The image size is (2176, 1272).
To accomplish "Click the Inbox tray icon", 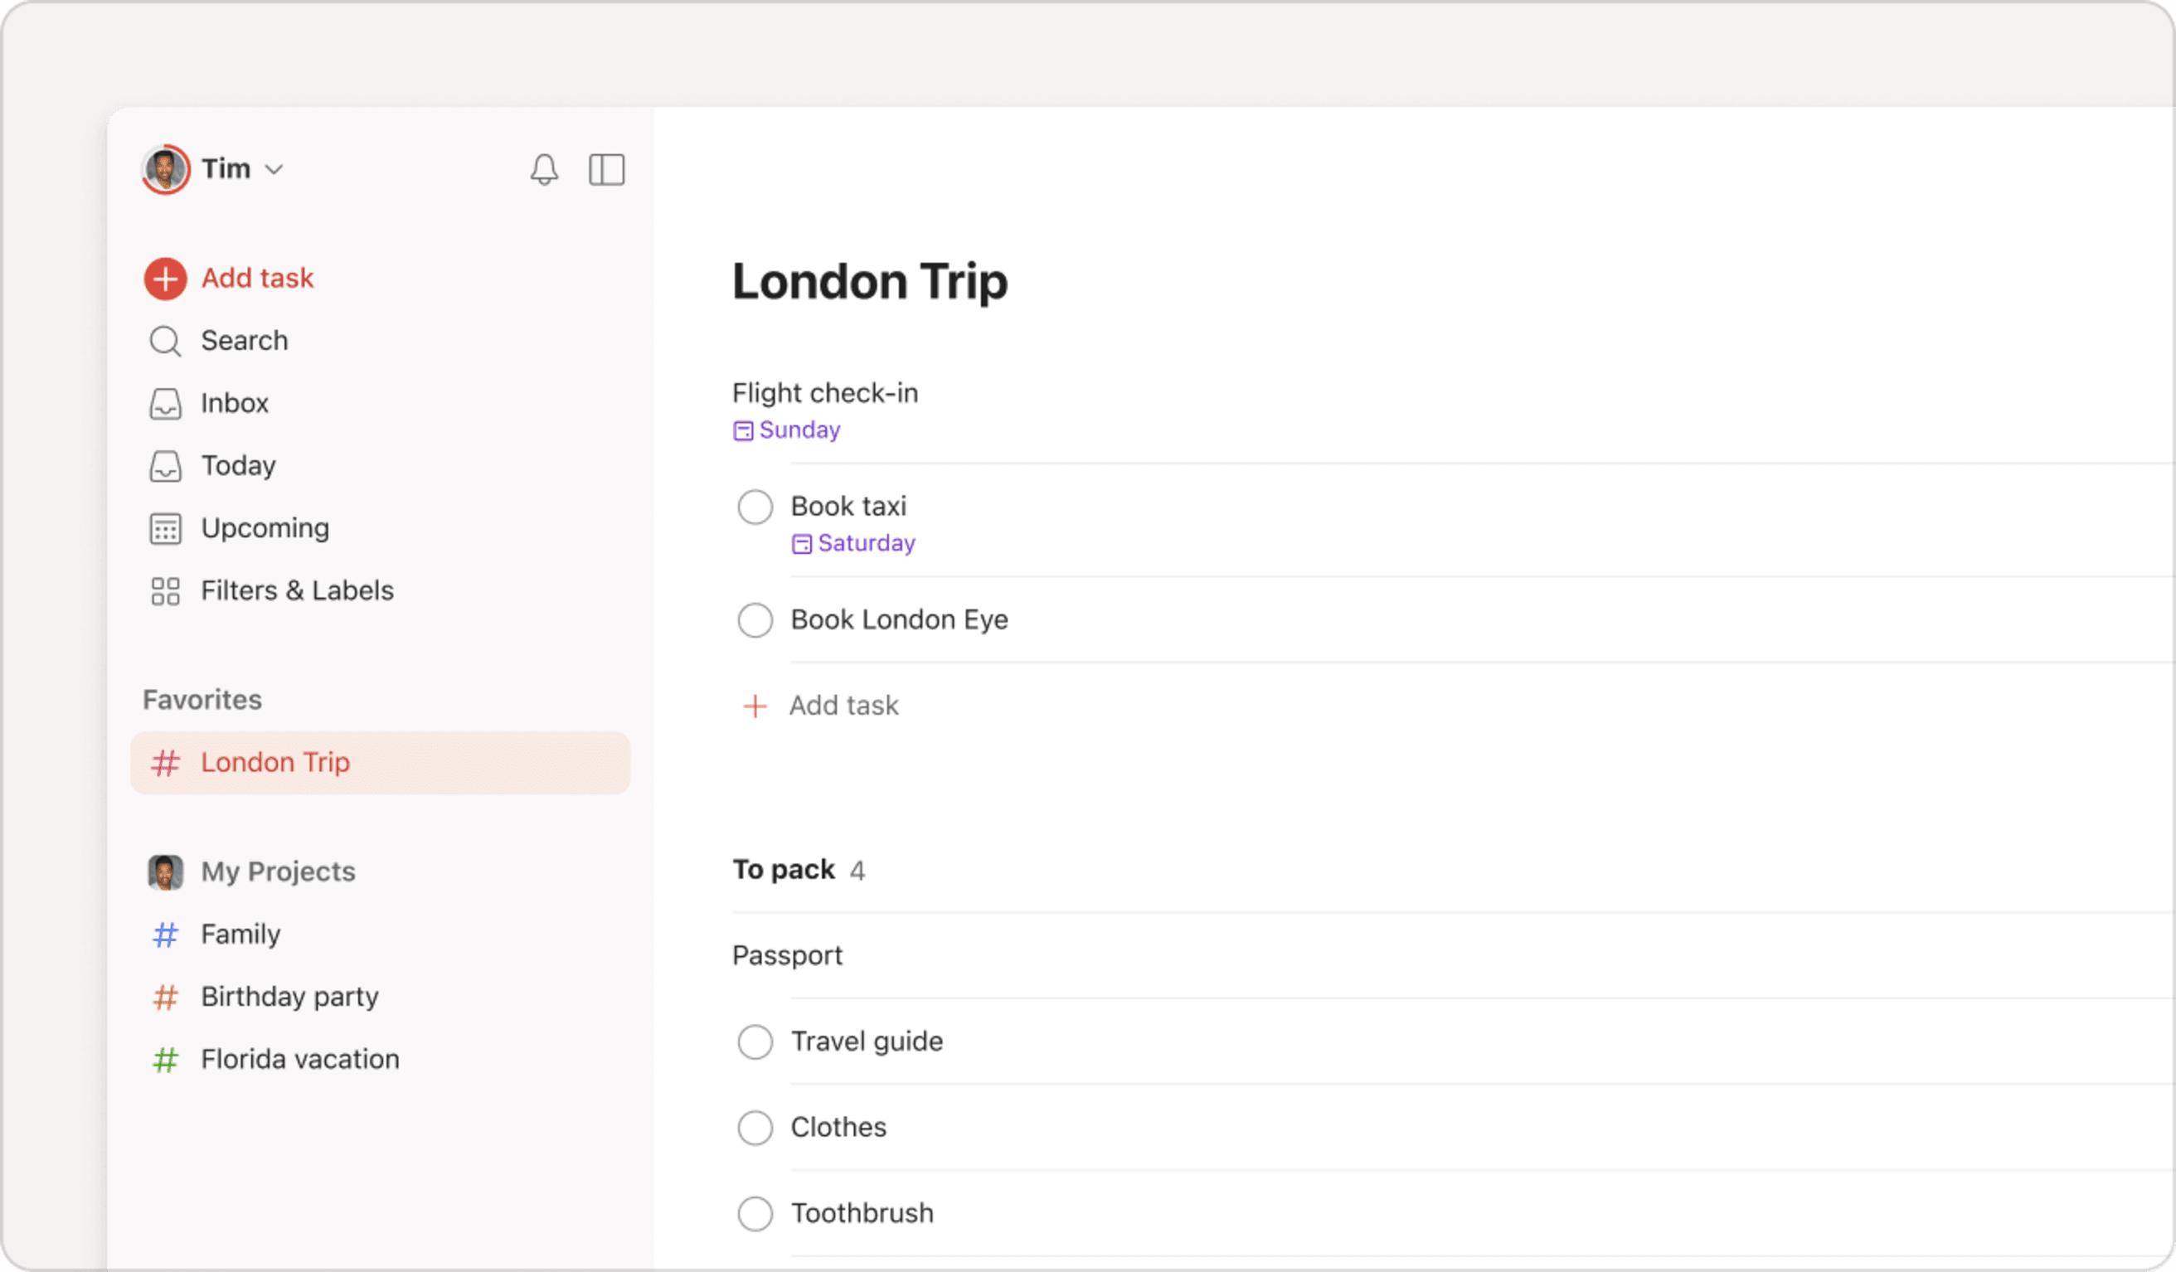I will tap(165, 403).
